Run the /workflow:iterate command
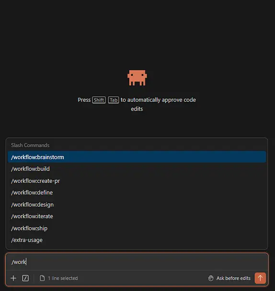 tap(137, 216)
